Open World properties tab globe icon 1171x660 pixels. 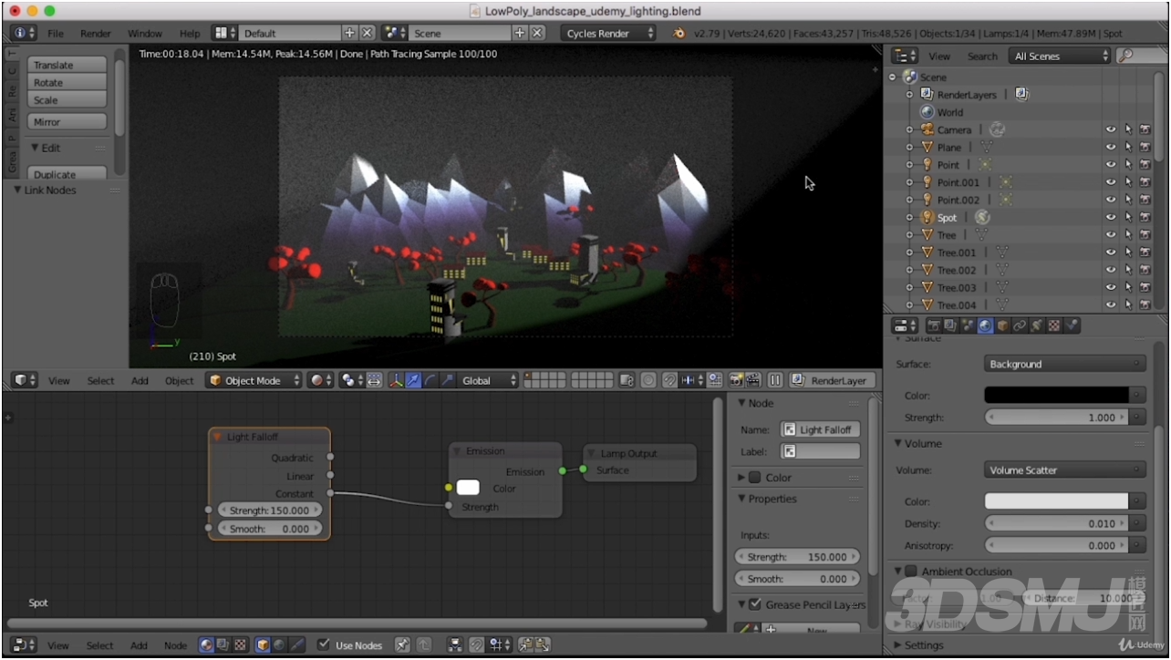[x=985, y=325]
